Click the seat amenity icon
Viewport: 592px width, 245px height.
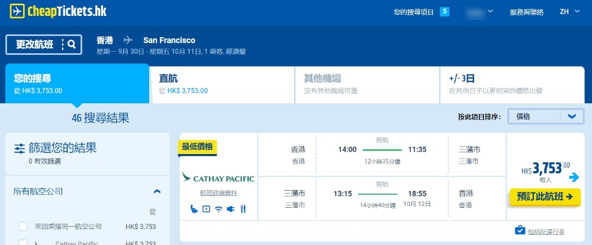tap(194, 208)
